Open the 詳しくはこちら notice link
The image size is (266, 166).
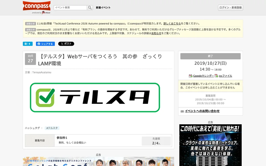[x=172, y=24]
